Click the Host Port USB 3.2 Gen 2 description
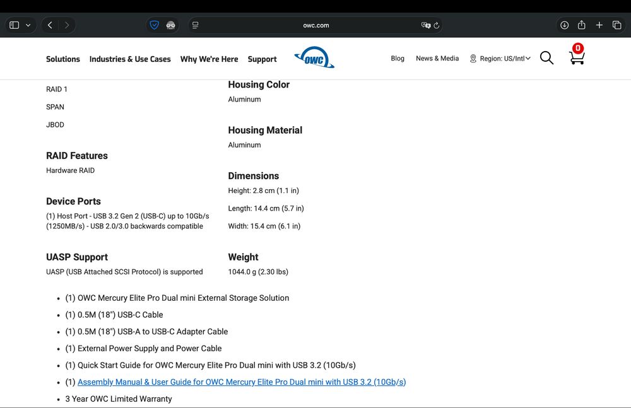The image size is (631, 408). tap(127, 221)
